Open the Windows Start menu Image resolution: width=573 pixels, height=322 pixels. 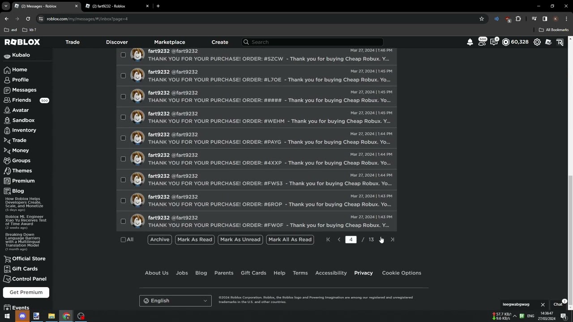click(7, 316)
